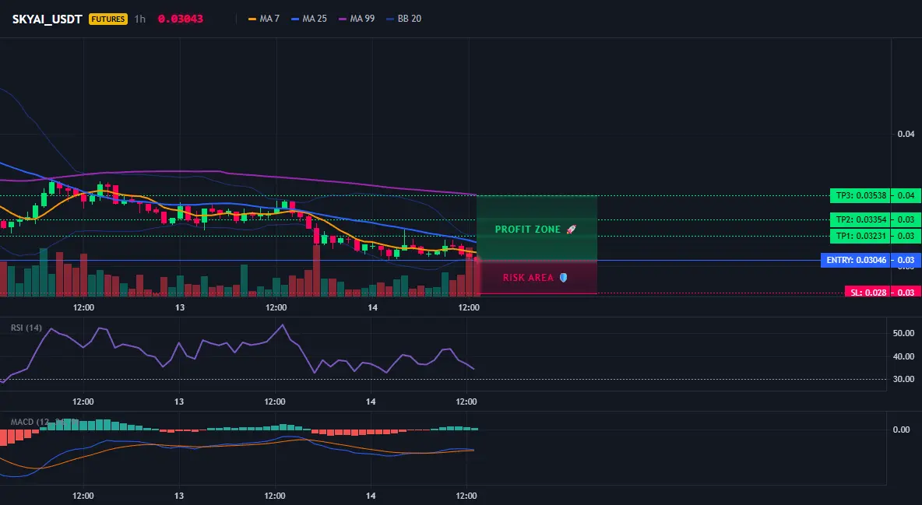922x505 pixels.
Task: Open the 1h timeframe selector
Action: [139, 19]
